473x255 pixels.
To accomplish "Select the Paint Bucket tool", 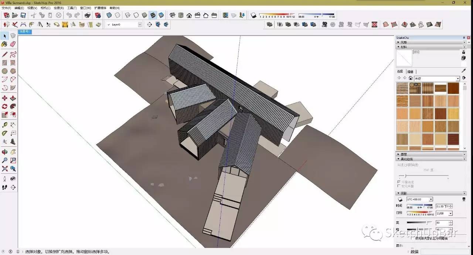I will click(x=4, y=44).
